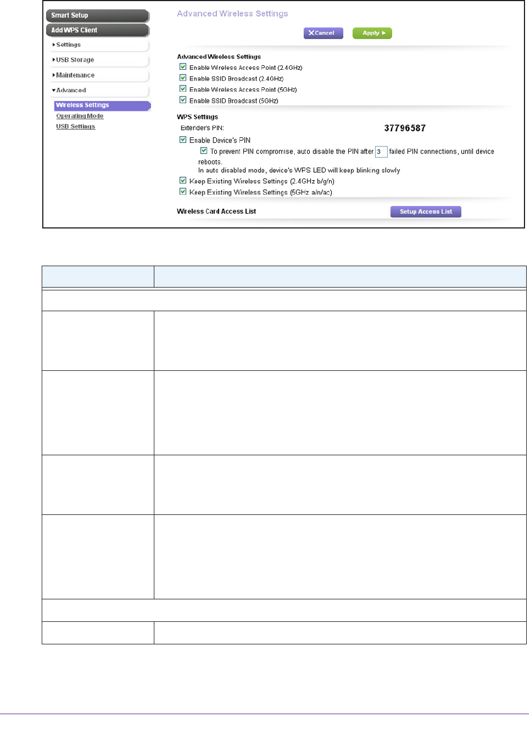529x753 pixels.
Task: Toggle Keep Existing Wireless Settings 5GHz
Action: 183,191
